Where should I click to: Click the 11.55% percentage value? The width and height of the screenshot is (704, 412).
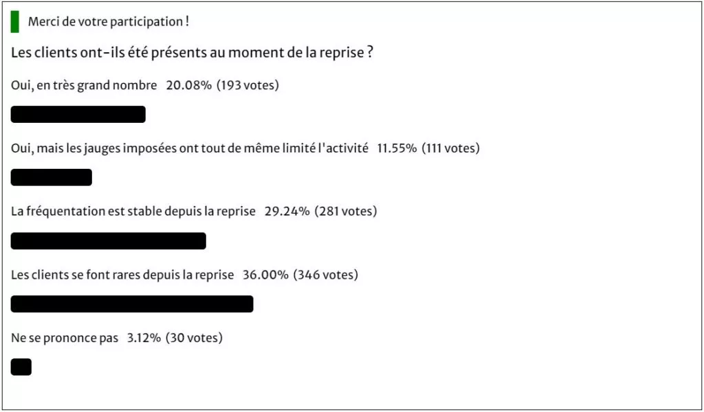[397, 148]
